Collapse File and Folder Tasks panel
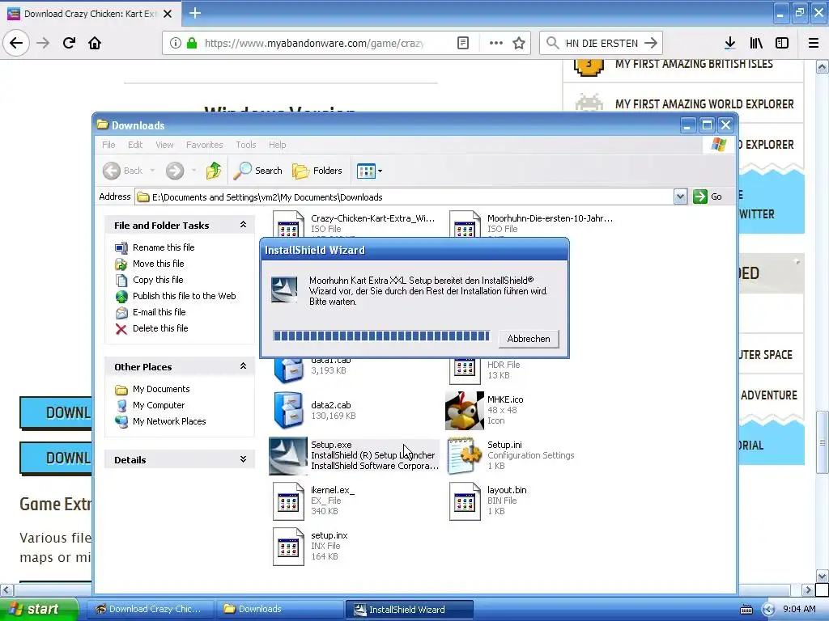The image size is (829, 621). pyautogui.click(x=243, y=225)
